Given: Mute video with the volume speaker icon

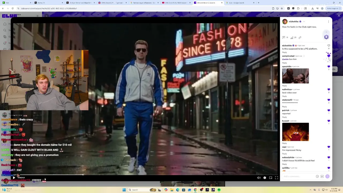Looking at the screenshot, I should [x=259, y=178].
